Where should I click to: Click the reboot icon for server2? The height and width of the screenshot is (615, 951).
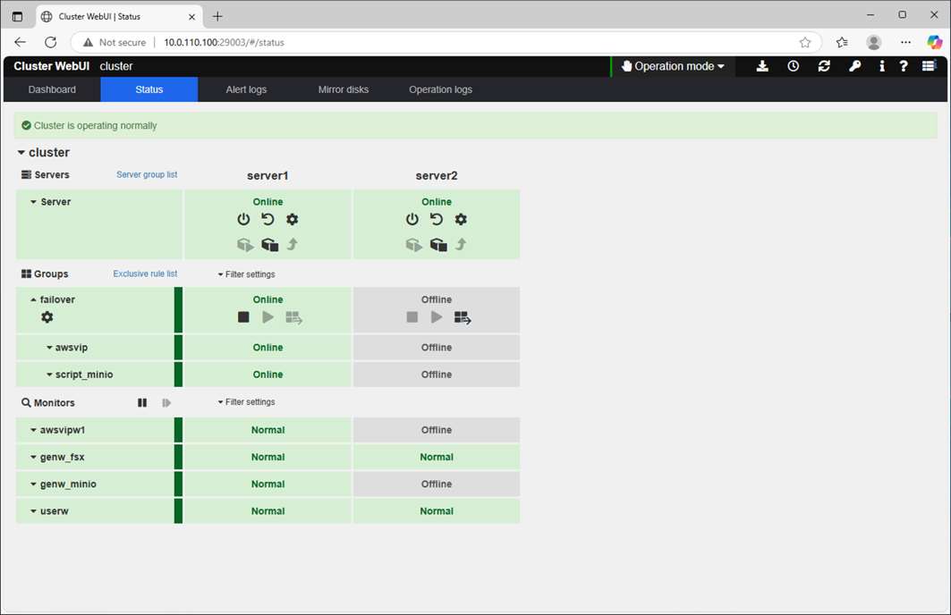[437, 220]
